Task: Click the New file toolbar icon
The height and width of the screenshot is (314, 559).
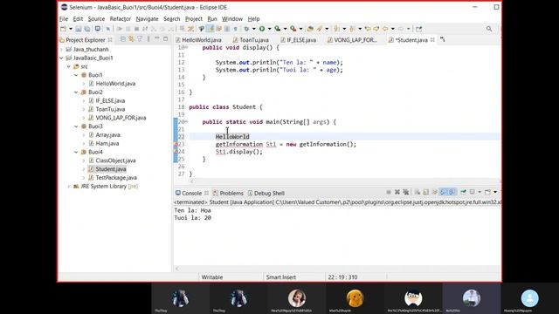Action: tap(63, 29)
